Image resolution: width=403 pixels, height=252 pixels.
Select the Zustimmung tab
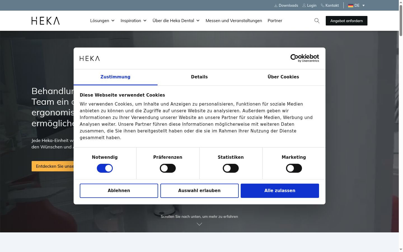tap(115, 77)
